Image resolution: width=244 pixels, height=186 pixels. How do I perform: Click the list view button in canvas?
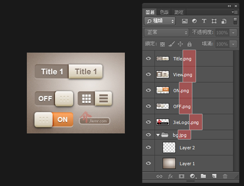pyautogui.click(x=103, y=99)
